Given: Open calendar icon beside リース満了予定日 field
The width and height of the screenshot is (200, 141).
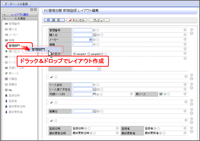Looking at the screenshot, I should (95, 89).
